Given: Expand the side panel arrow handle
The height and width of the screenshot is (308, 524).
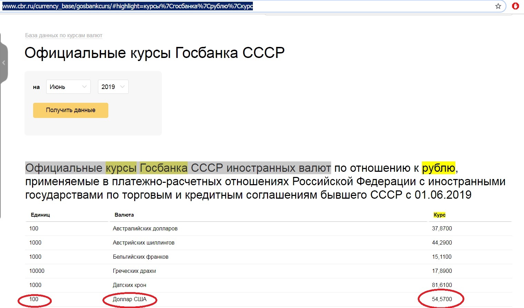Looking at the screenshot, I should 3,63.
